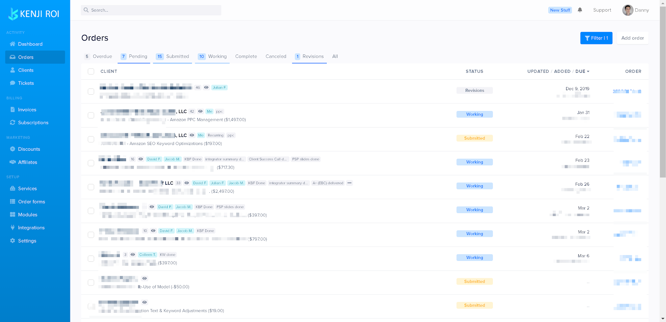Toggle eye icon in Colleen T. row
Image resolution: width=666 pixels, height=322 pixels.
(133, 255)
